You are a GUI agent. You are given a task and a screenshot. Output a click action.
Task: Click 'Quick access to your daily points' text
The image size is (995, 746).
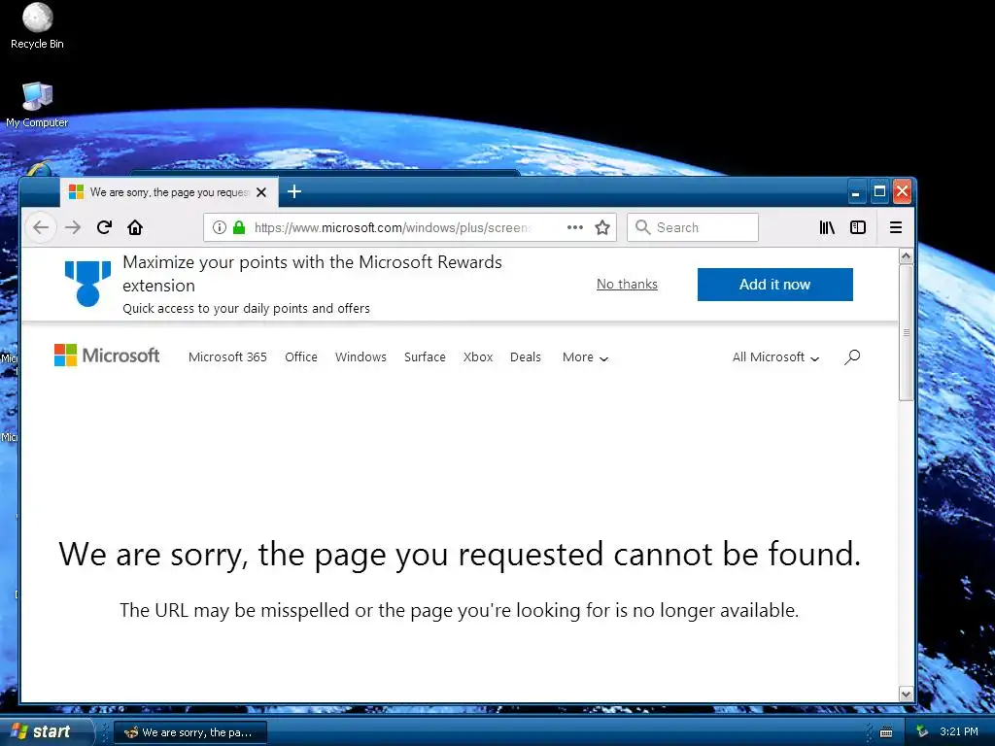(246, 308)
